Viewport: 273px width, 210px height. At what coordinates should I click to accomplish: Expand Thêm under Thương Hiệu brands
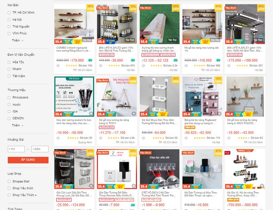[18, 125]
